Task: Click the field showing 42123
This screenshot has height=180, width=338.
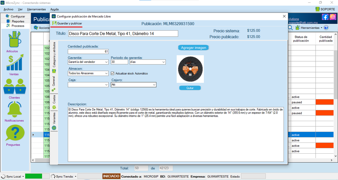Action: (x=166, y=168)
